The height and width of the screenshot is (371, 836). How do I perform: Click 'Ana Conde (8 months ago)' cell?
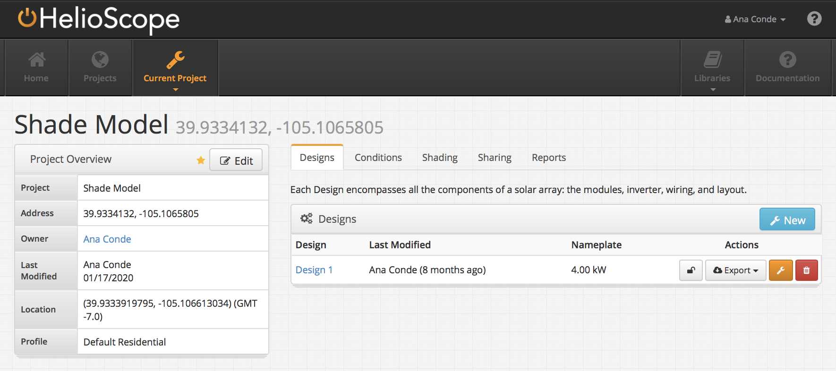427,270
